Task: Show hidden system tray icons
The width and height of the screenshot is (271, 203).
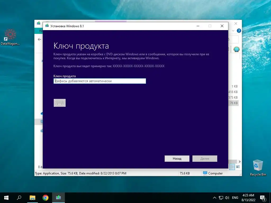Action: (x=214, y=198)
